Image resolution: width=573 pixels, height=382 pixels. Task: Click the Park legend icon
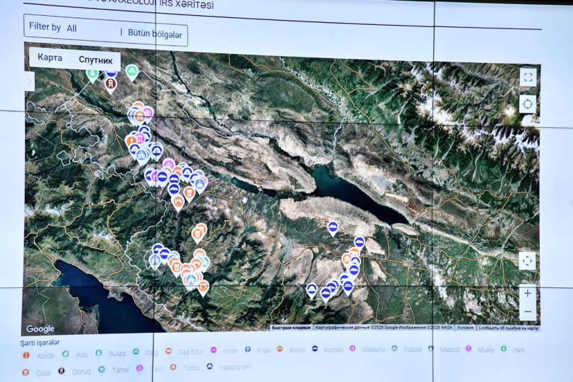click(x=503, y=349)
